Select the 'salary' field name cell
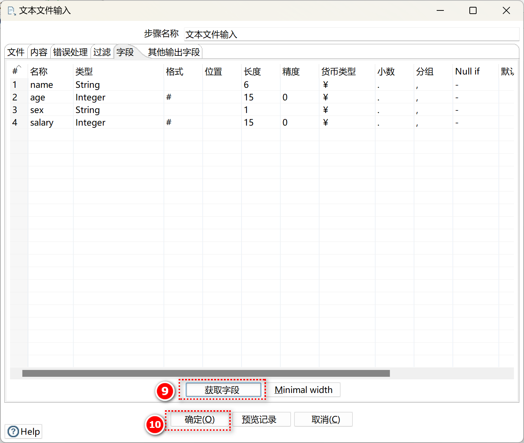524x443 pixels. coord(51,122)
